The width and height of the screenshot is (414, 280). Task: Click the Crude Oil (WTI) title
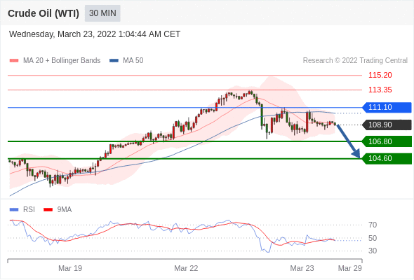coord(44,13)
